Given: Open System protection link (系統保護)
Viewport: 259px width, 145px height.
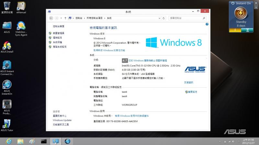Looking at the screenshot, I should 57,42.
